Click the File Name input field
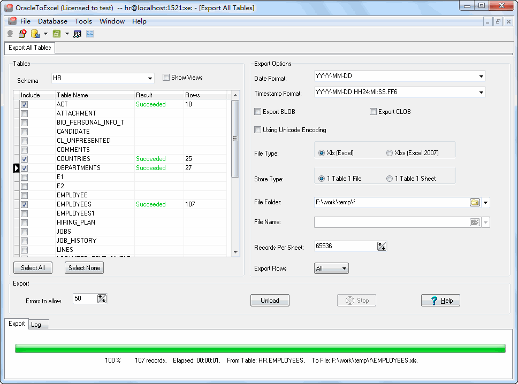518x384 pixels. pyautogui.click(x=392, y=222)
